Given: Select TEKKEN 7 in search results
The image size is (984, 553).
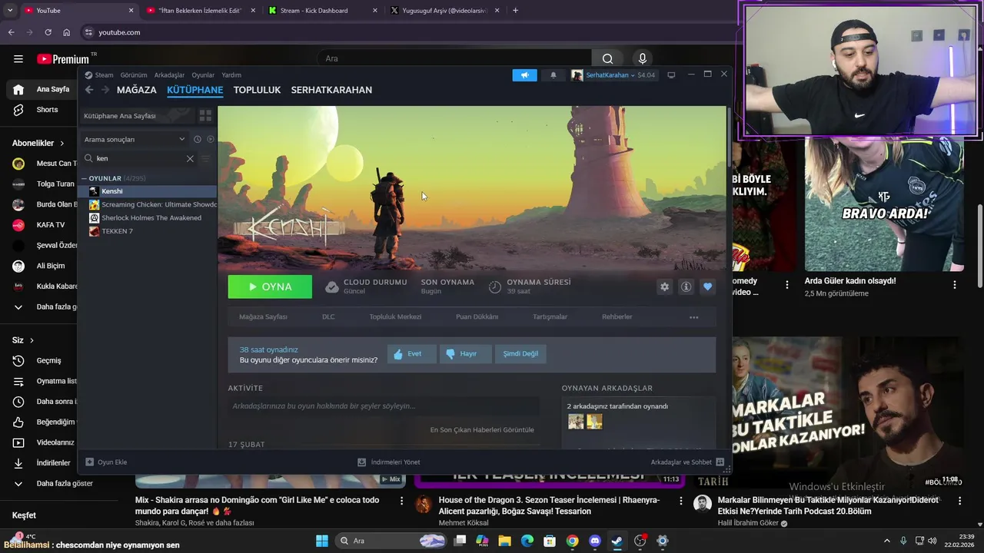Looking at the screenshot, I should click(149, 231).
